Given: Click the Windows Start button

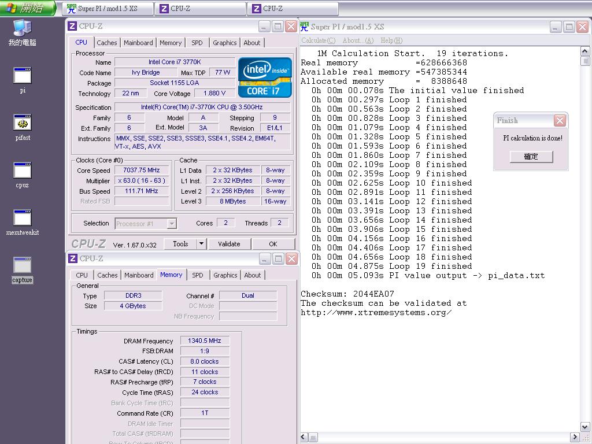Looking at the screenshot, I should point(28,8).
